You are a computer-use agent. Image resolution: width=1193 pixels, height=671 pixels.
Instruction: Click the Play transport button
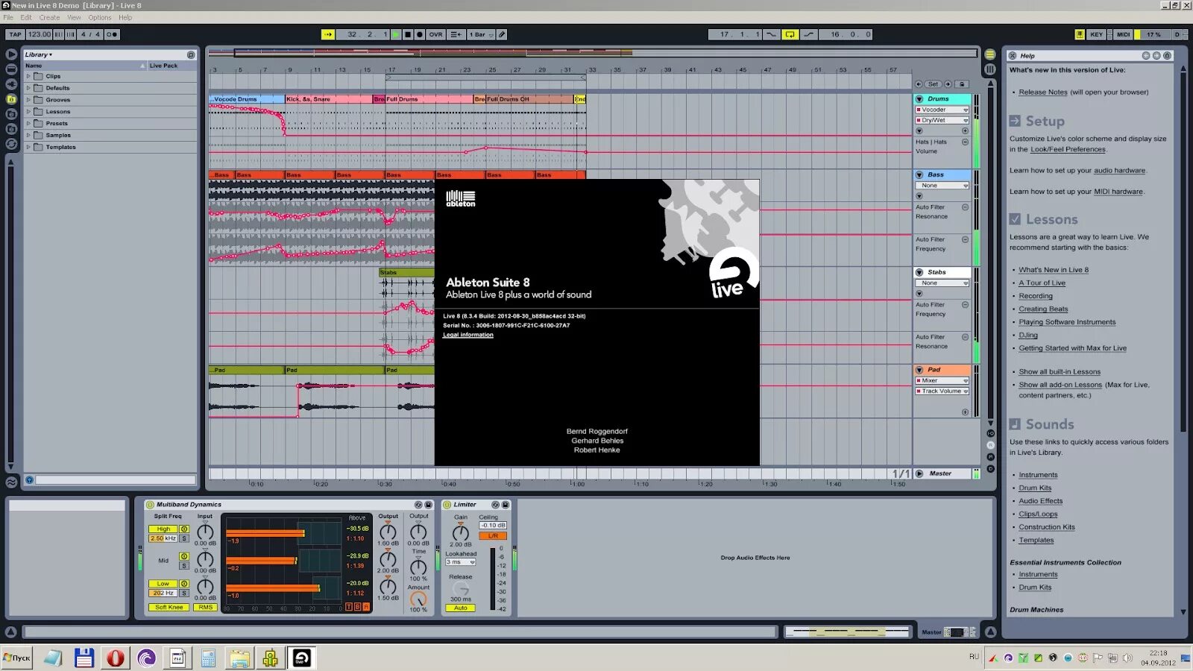[x=396, y=34]
